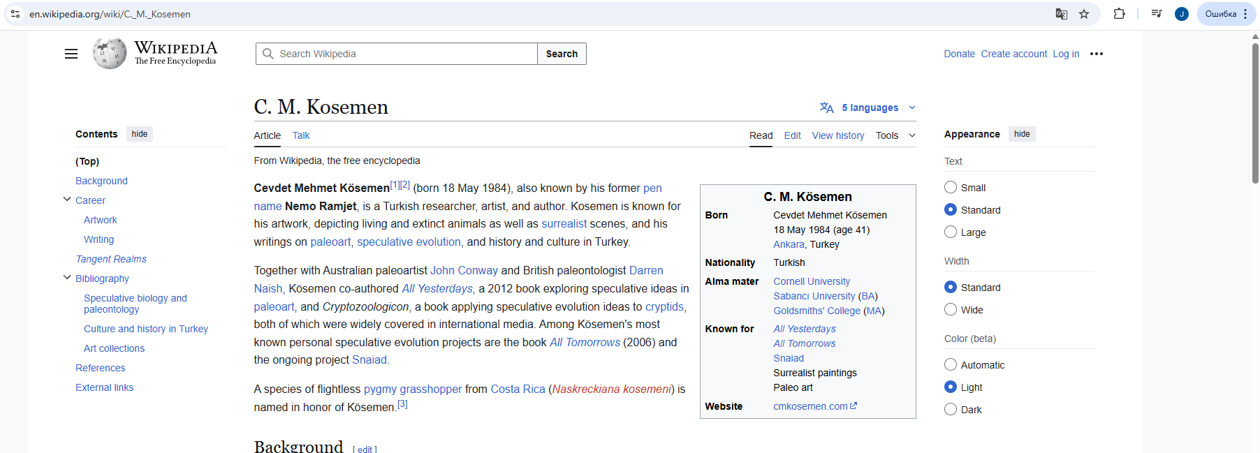This screenshot has height=453, width=1260.
Task: Select the Wide width option
Action: click(x=951, y=309)
